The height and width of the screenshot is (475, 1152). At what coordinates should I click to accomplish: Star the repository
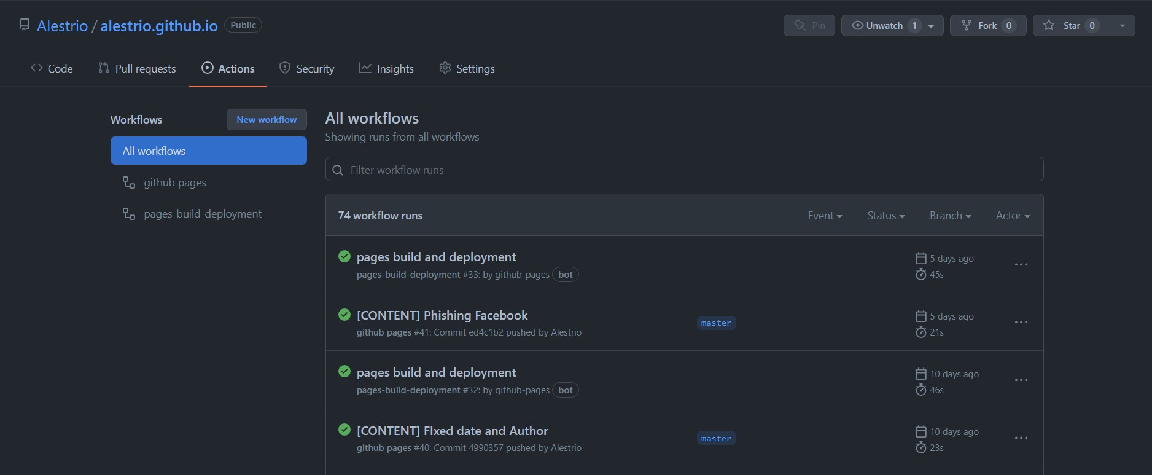tap(1071, 25)
